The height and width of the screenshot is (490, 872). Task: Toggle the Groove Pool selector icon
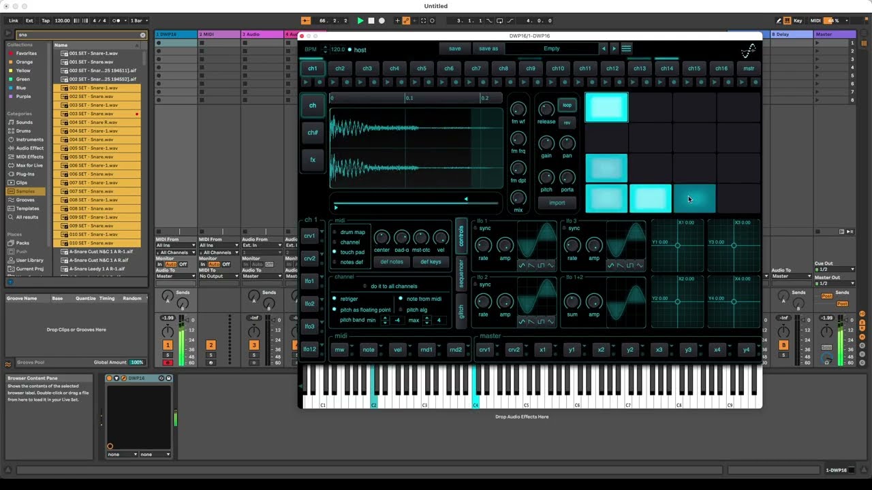pyautogui.click(x=8, y=363)
